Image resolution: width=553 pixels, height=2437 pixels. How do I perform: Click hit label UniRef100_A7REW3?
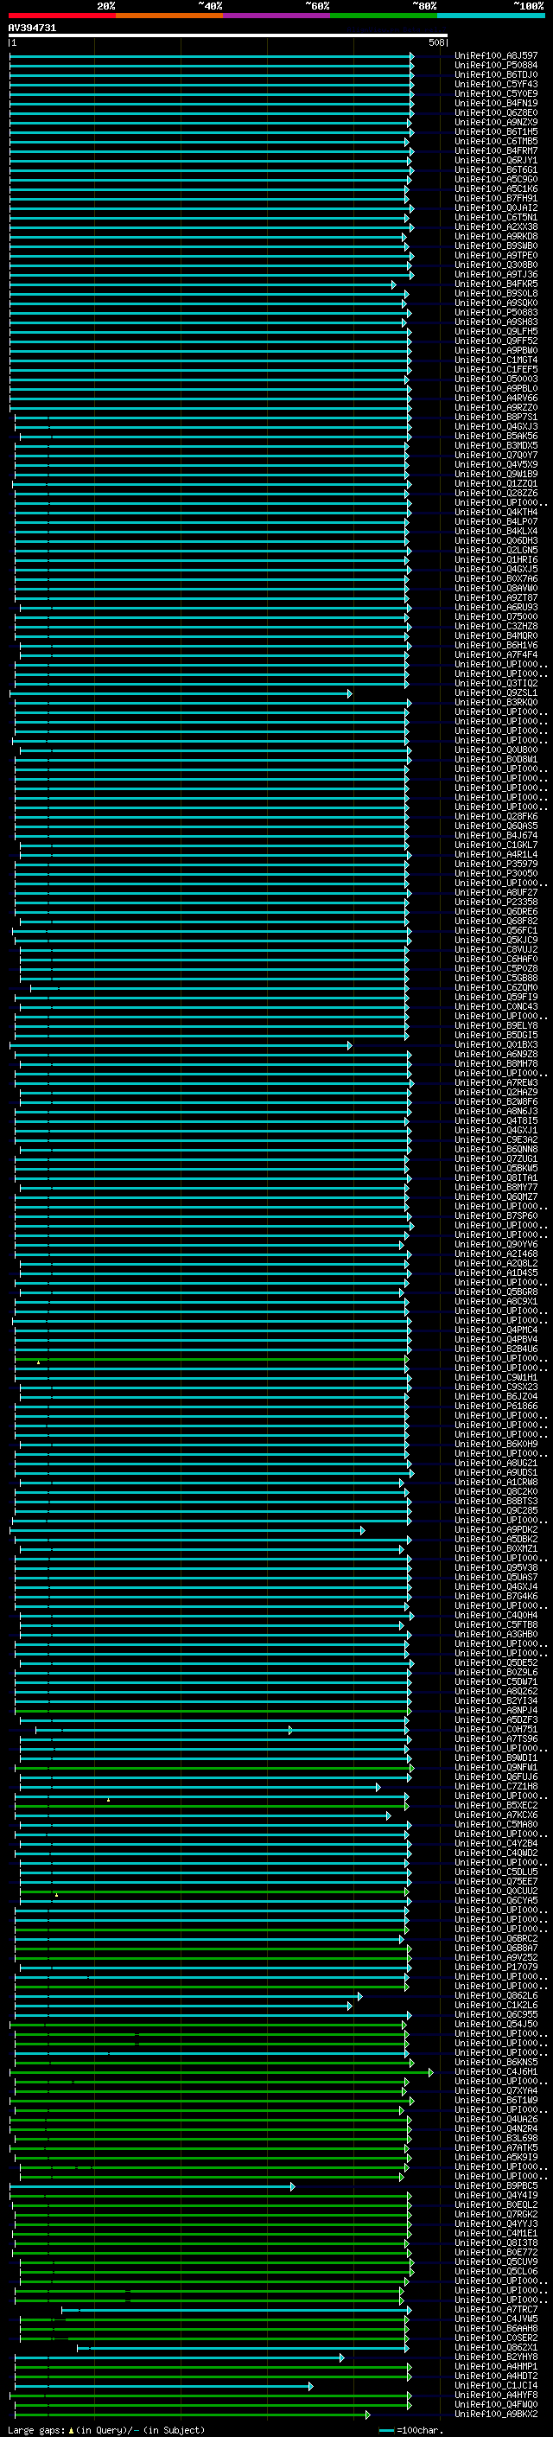pos(496,1083)
